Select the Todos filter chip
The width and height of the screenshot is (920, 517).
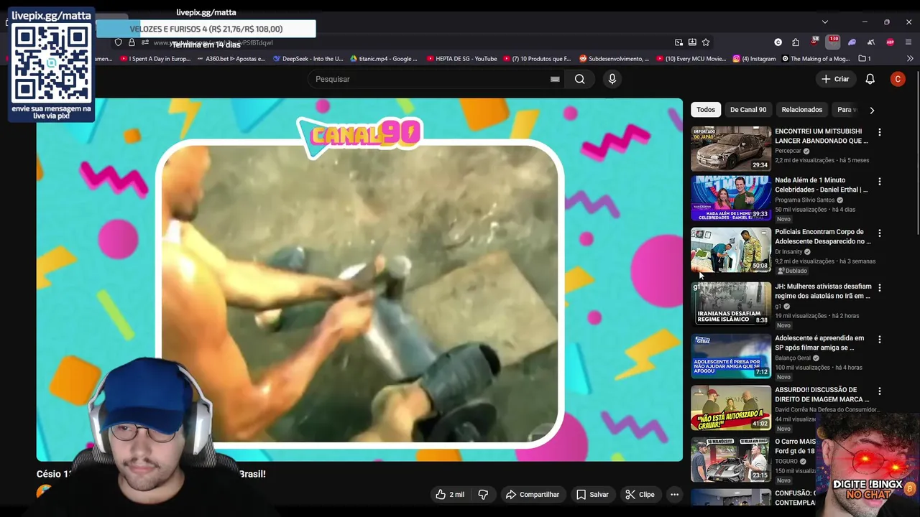pos(706,110)
